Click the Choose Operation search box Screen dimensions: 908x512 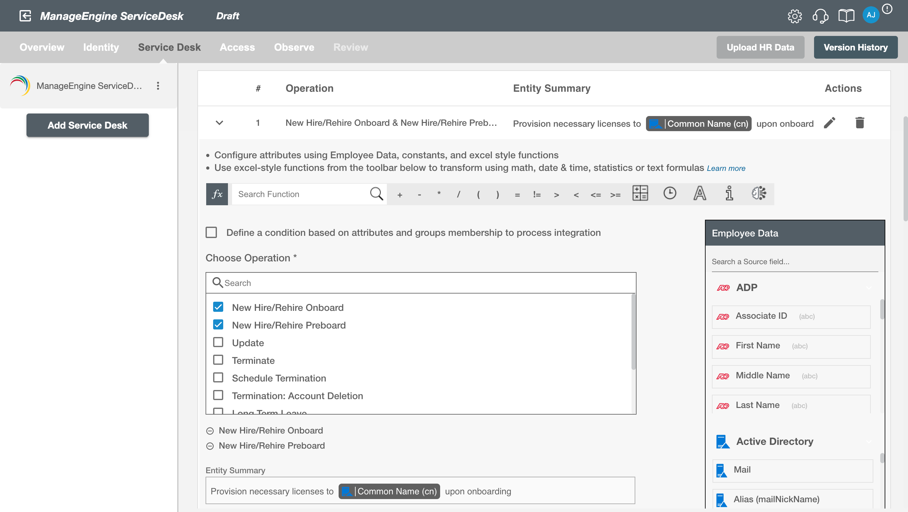tap(421, 283)
